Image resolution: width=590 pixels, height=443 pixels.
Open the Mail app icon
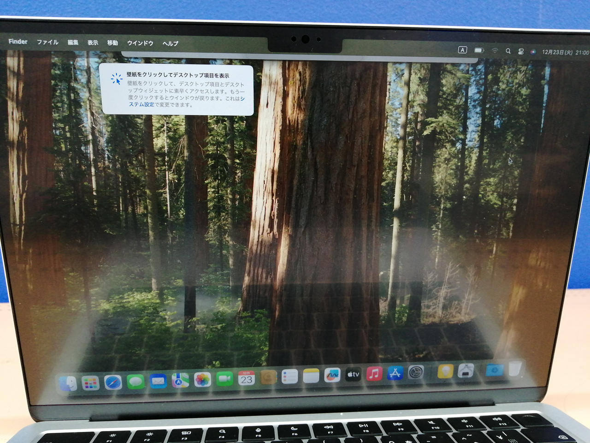click(158, 381)
